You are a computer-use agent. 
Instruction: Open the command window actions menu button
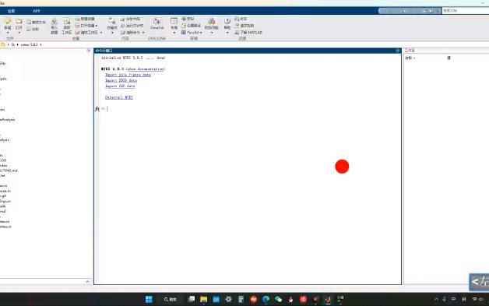(398, 51)
